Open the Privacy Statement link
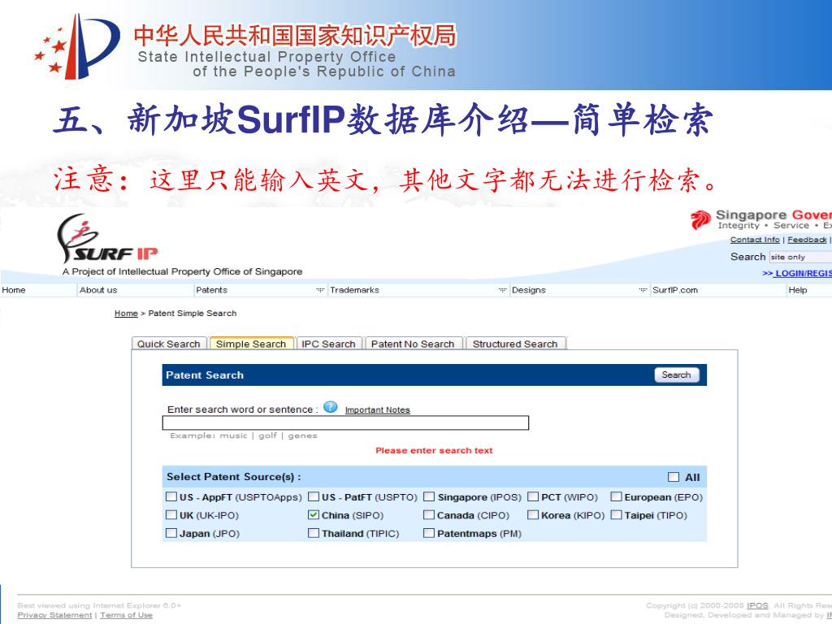 click(x=54, y=615)
